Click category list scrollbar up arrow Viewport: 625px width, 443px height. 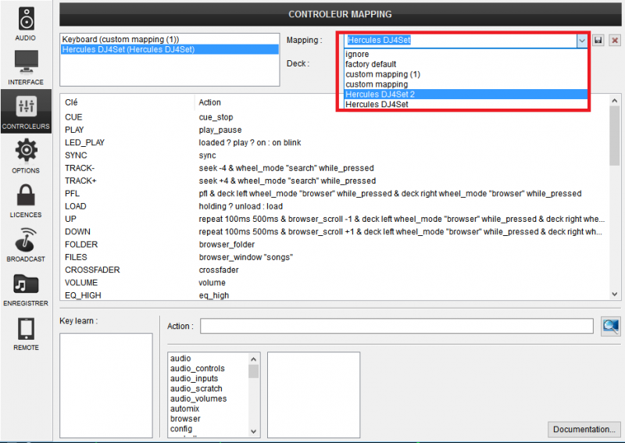[253, 359]
